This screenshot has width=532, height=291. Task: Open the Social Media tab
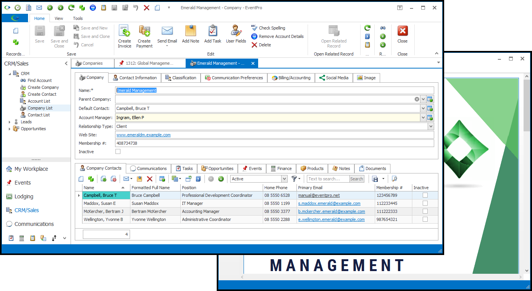[x=334, y=78]
